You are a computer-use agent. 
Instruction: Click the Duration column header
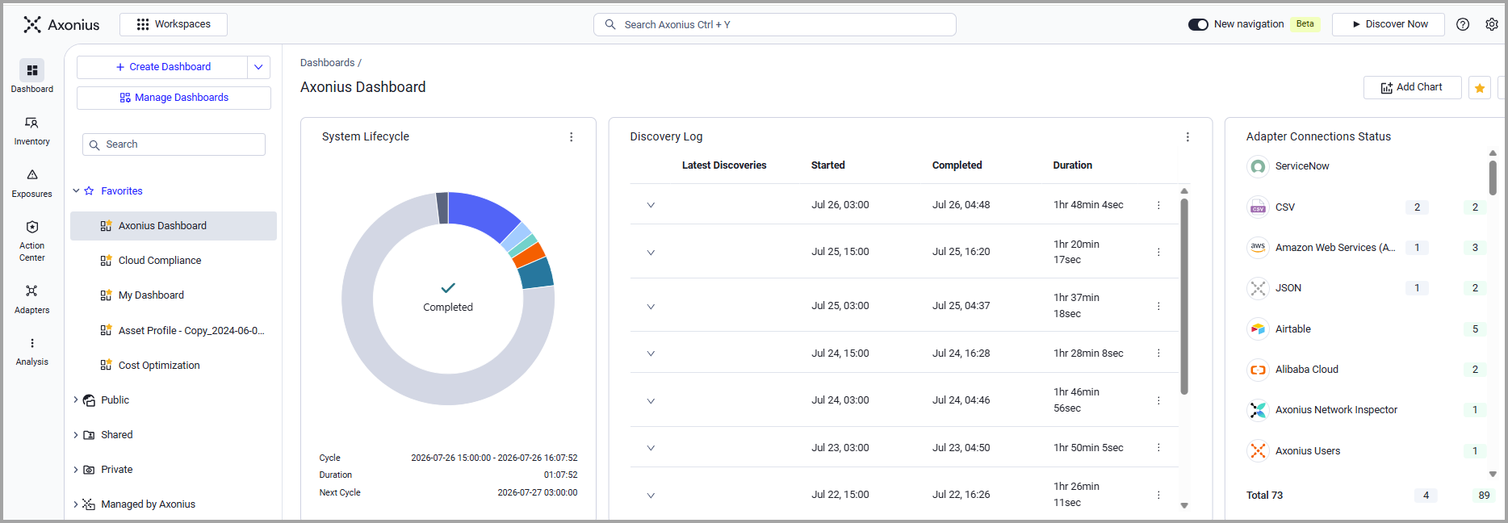click(x=1073, y=165)
